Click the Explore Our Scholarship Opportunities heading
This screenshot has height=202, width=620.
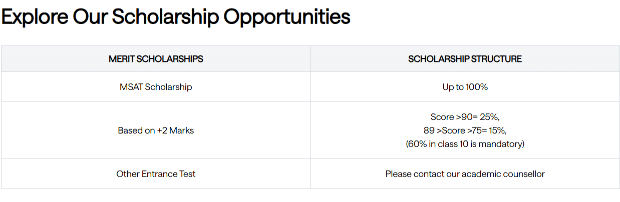176,17
